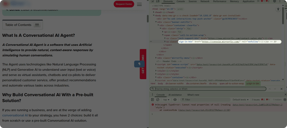The width and height of the screenshot is (287, 128).
Task: Click the site logo in the page header
Action: 17,3
